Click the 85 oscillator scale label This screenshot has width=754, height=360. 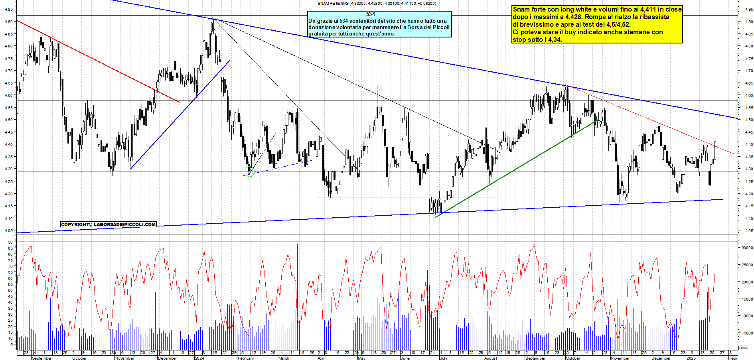pos(10,248)
